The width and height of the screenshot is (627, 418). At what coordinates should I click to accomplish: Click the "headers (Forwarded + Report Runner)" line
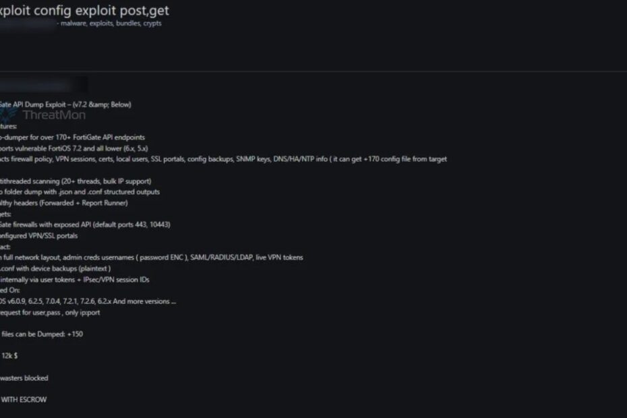64,202
